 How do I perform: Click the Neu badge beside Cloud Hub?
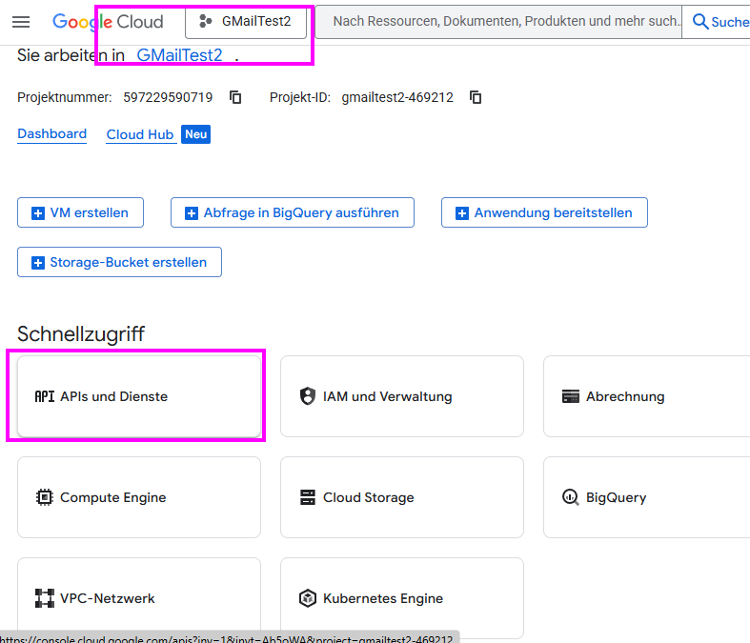pos(195,134)
